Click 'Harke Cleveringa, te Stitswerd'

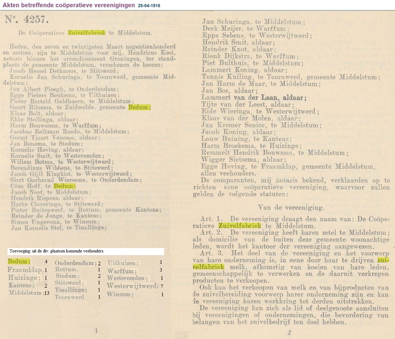[x=57, y=204]
